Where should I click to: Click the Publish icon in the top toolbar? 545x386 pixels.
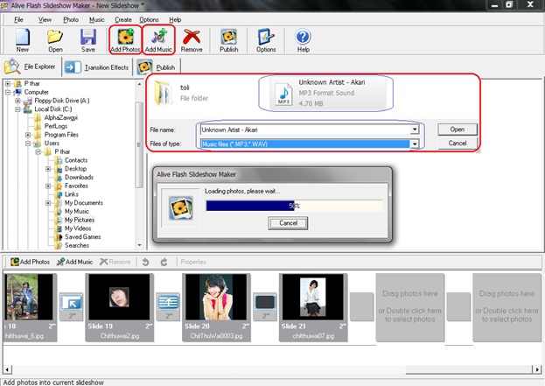pyautogui.click(x=228, y=40)
